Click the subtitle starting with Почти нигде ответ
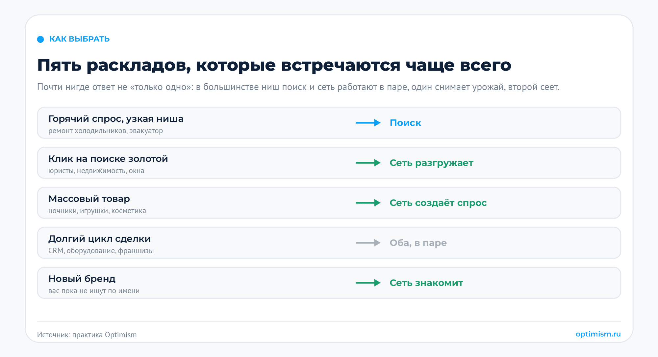 point(298,87)
